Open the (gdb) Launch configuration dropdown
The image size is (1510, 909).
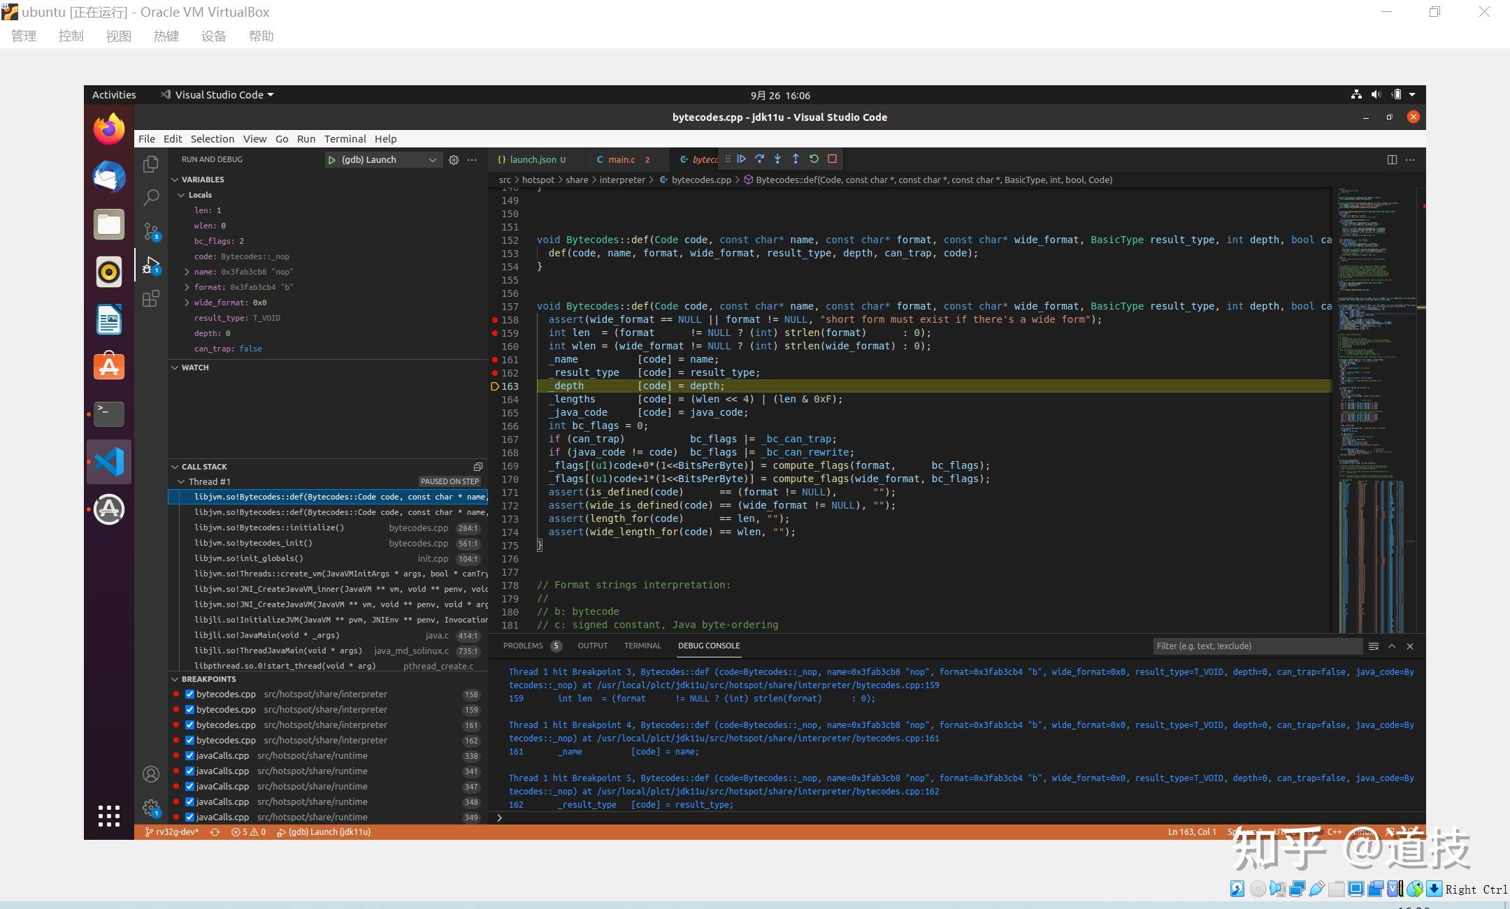[433, 159]
